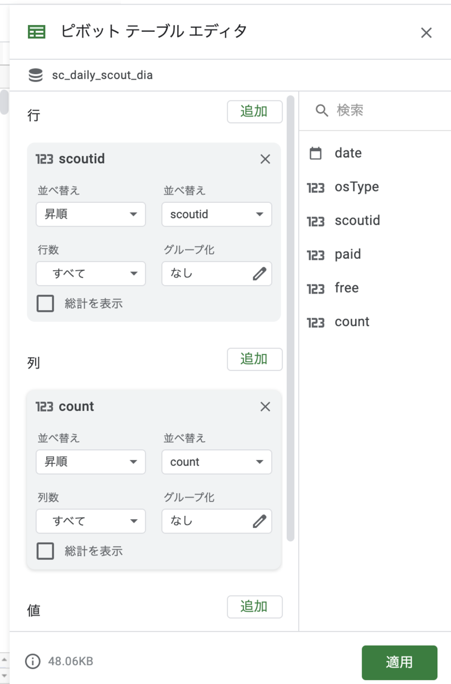Click the グループ化 なし field for scoutid
This screenshot has width=451, height=684.
(217, 274)
